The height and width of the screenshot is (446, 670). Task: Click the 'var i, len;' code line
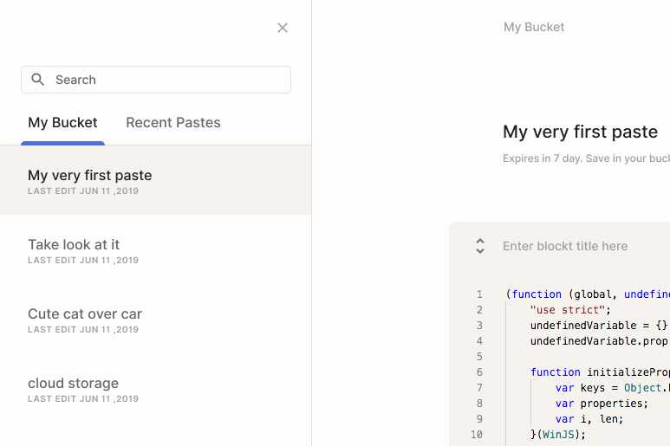point(589,419)
